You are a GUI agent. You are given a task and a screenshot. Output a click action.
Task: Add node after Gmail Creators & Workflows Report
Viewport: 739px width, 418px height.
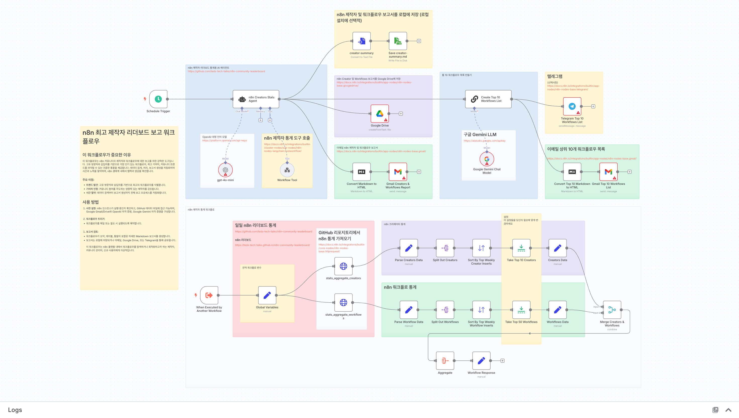tap(419, 172)
